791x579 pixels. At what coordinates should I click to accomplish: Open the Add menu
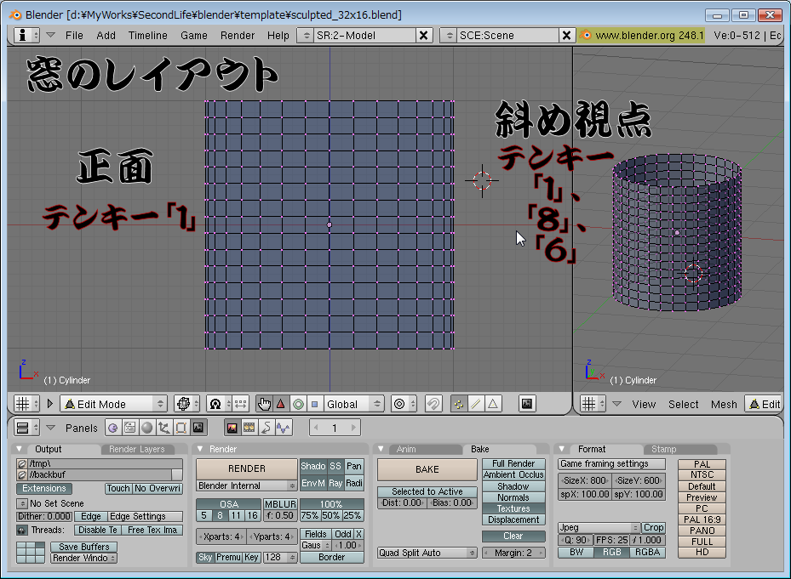[106, 35]
